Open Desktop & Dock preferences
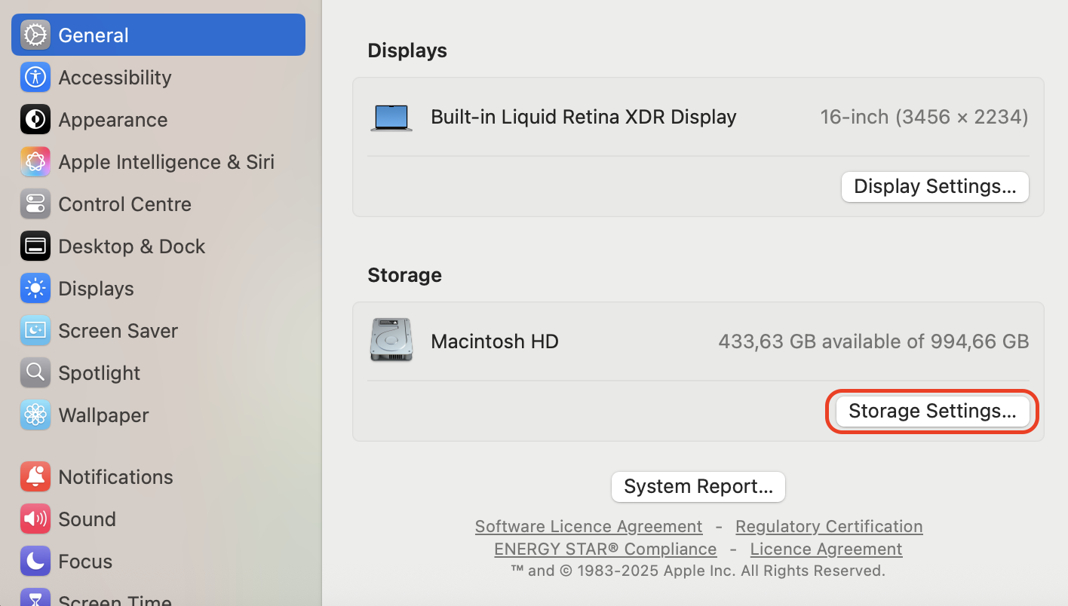 (35, 246)
